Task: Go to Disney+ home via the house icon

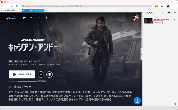Action: tap(24, 18)
